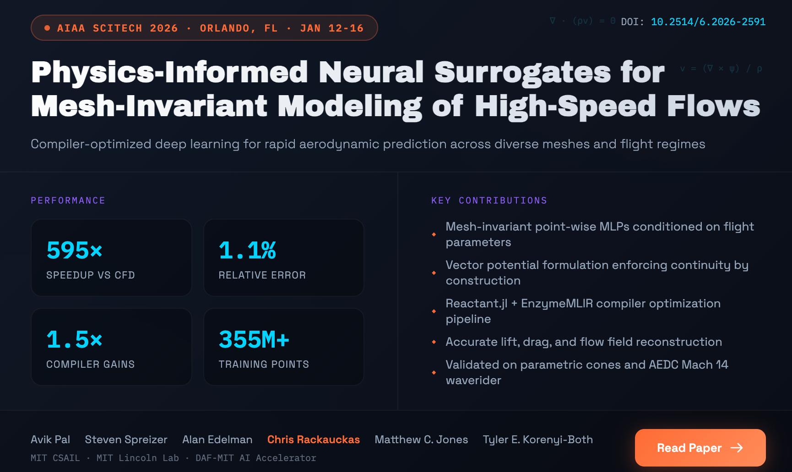Click author name Steven Spreizer
This screenshot has height=472, width=792.
pyautogui.click(x=126, y=440)
